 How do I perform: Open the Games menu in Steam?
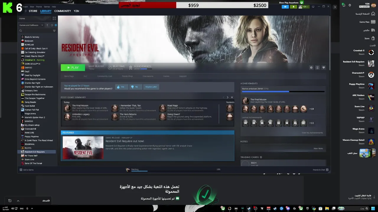(x=47, y=6)
